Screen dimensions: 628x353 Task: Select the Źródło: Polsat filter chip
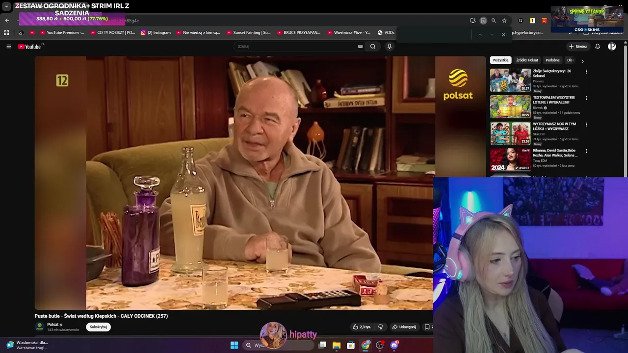coord(527,60)
